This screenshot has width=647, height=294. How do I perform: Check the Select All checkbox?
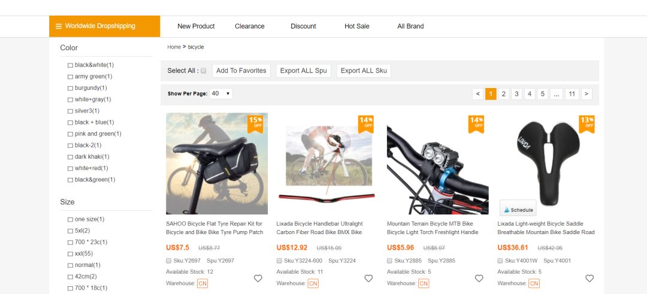coord(204,71)
